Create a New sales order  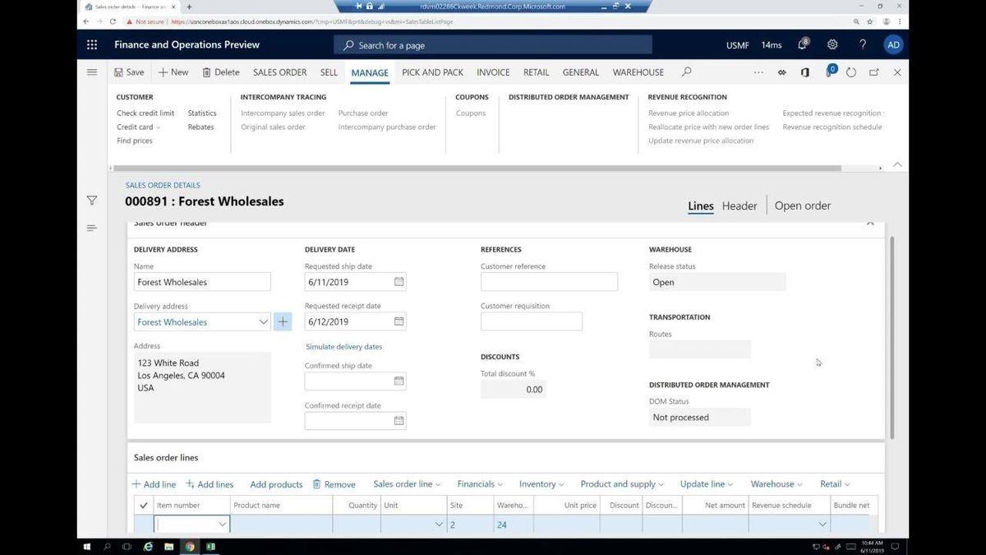(173, 72)
